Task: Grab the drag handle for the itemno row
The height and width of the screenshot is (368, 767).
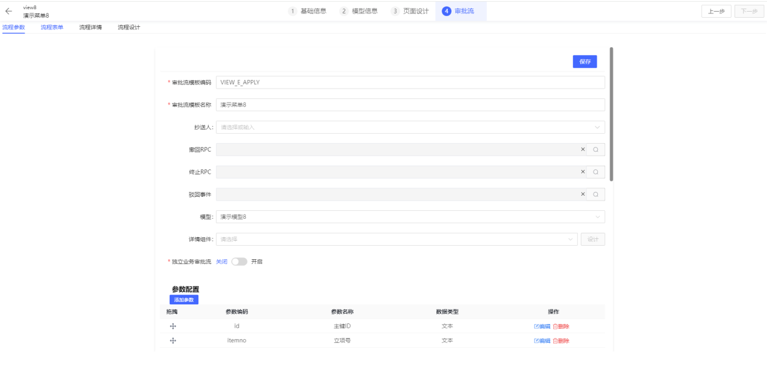Action: click(x=173, y=341)
